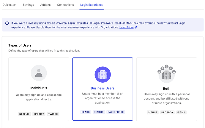Open the Learn More link
The image size is (205, 128).
coord(127,27)
